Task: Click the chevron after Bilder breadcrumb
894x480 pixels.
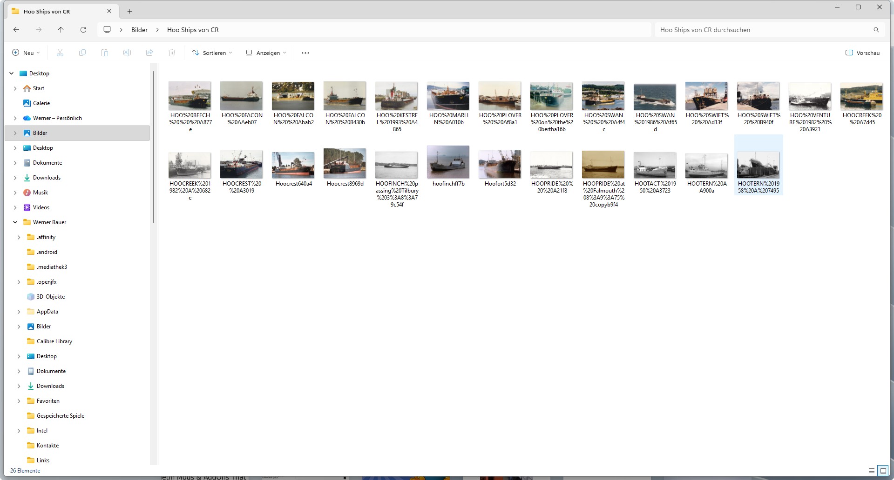Action: 157,30
